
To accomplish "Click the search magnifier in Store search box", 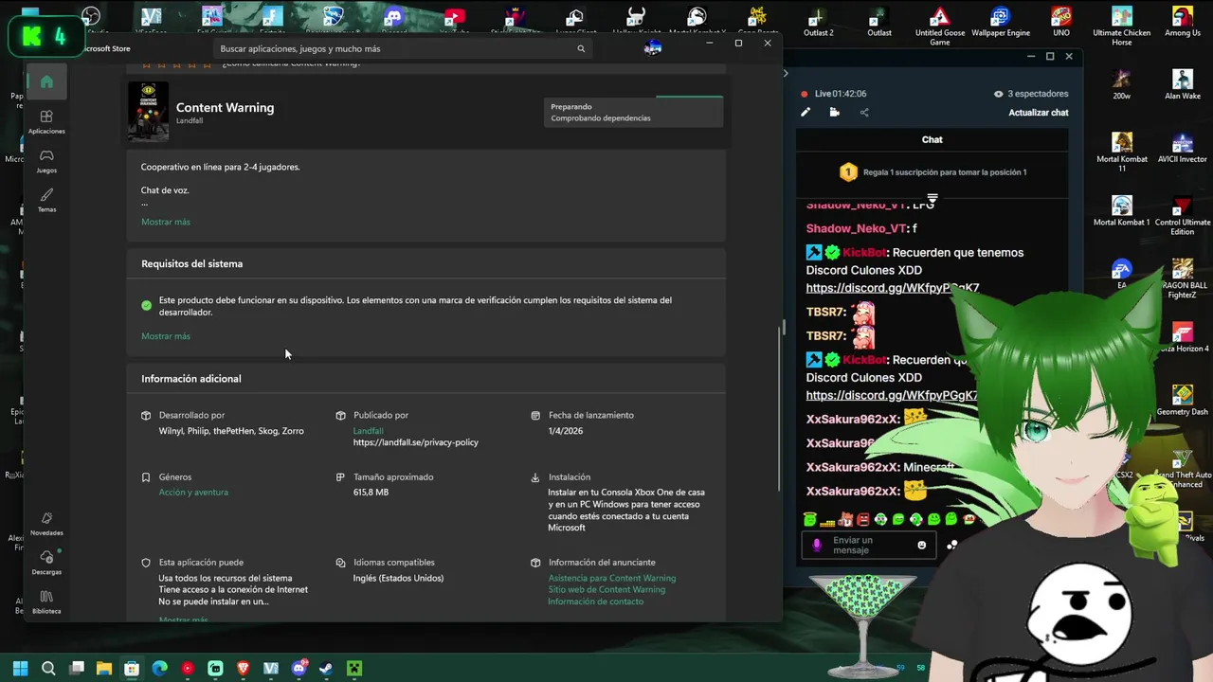I will (581, 48).
